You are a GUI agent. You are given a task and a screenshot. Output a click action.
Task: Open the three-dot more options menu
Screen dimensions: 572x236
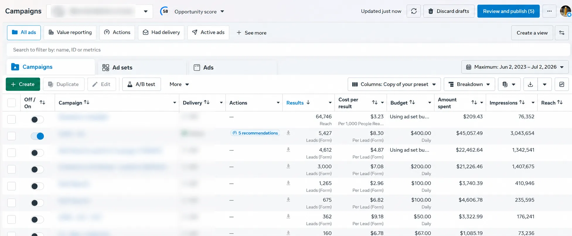[549, 11]
